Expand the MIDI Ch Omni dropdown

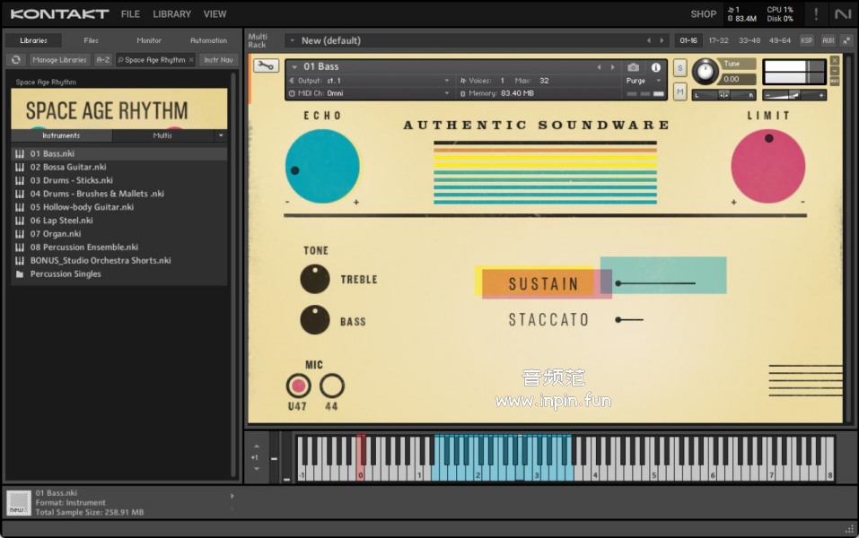(x=373, y=93)
